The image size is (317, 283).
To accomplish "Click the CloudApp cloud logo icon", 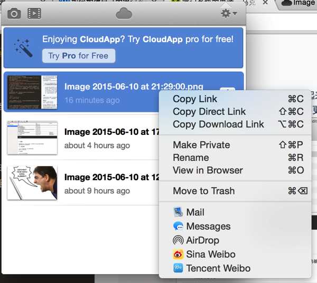I will point(124,14).
